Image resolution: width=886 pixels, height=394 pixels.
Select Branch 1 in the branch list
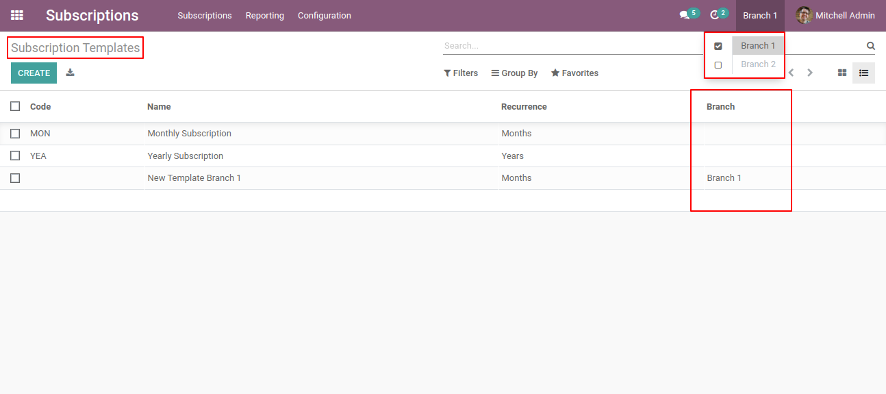click(758, 46)
